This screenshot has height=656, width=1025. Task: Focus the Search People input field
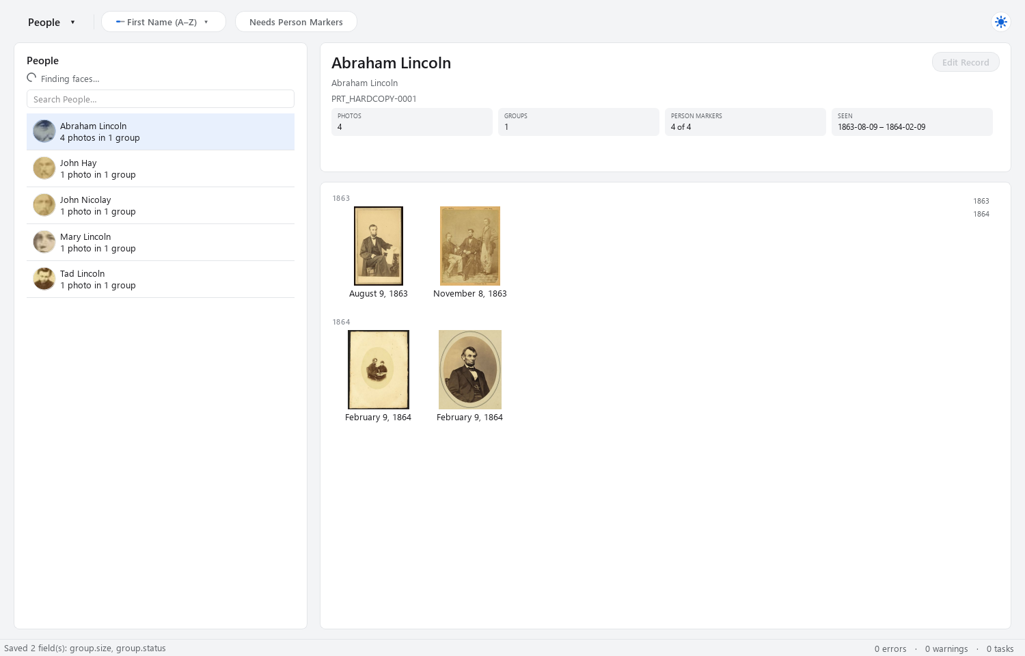point(161,99)
